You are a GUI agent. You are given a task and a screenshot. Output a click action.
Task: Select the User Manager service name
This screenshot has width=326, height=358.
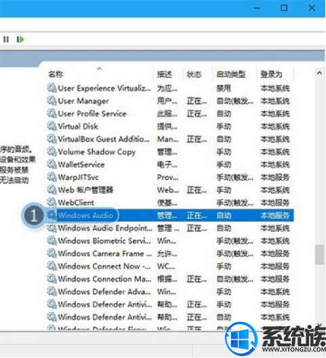pos(83,101)
